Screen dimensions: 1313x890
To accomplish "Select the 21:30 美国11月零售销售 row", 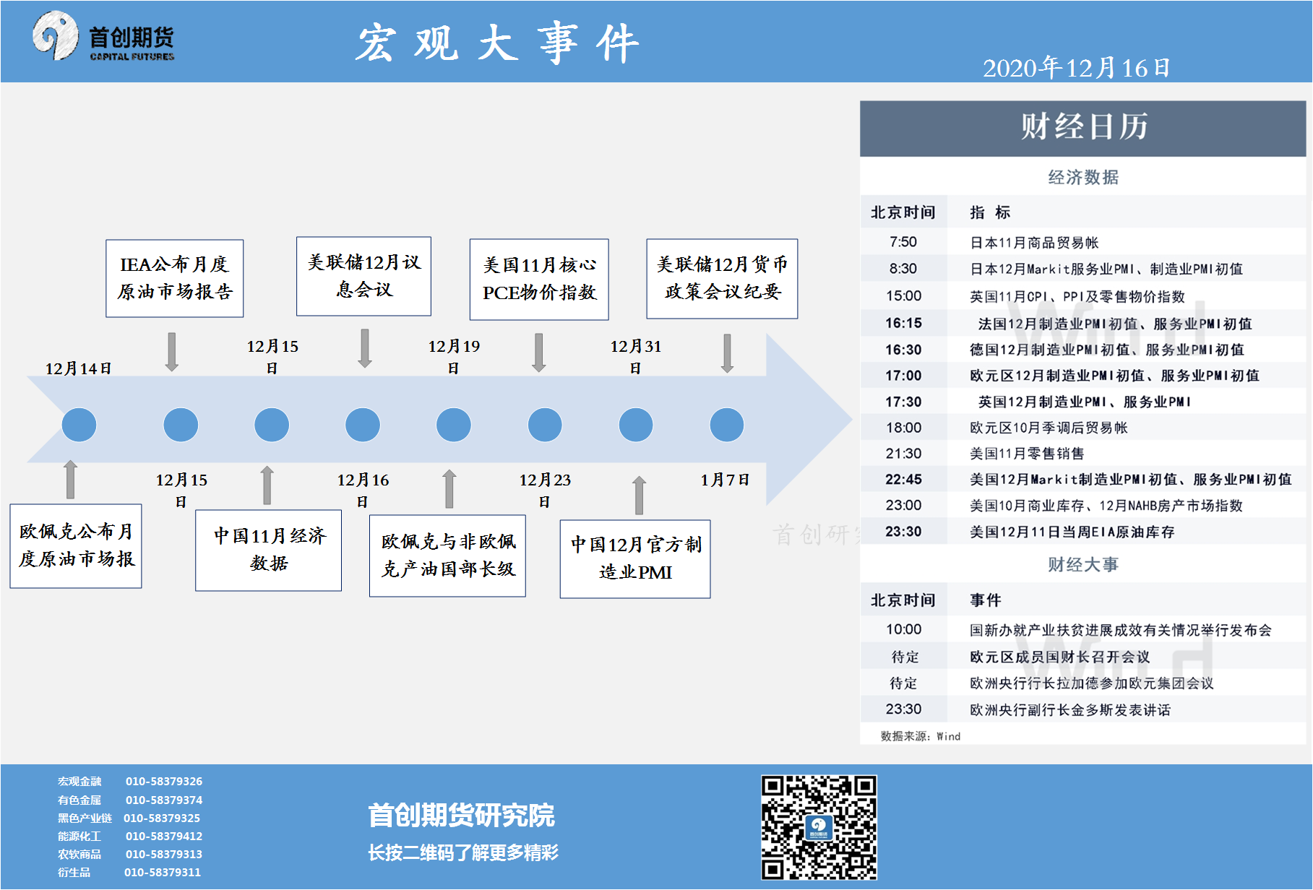I will pyautogui.click(x=1082, y=454).
